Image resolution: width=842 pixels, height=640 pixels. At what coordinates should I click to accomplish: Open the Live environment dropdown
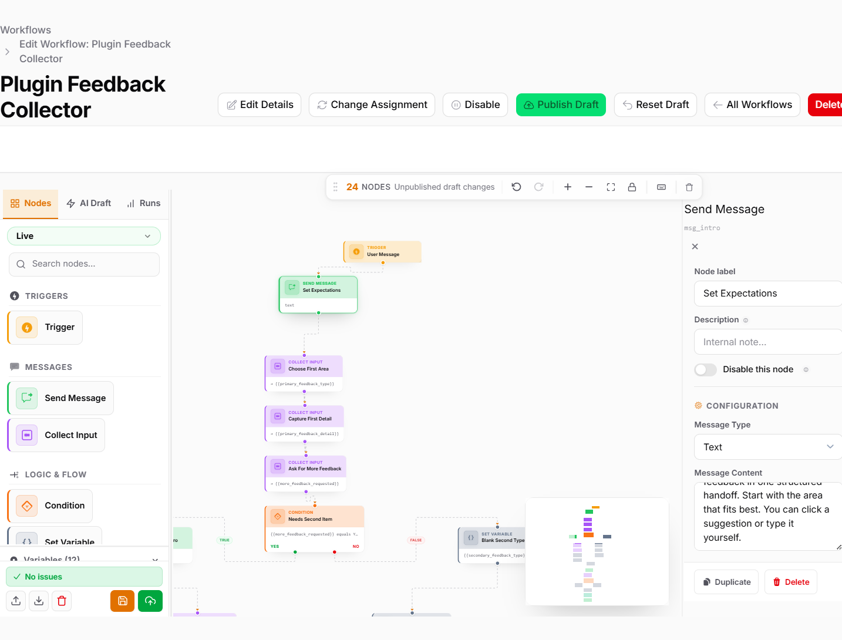tap(83, 235)
